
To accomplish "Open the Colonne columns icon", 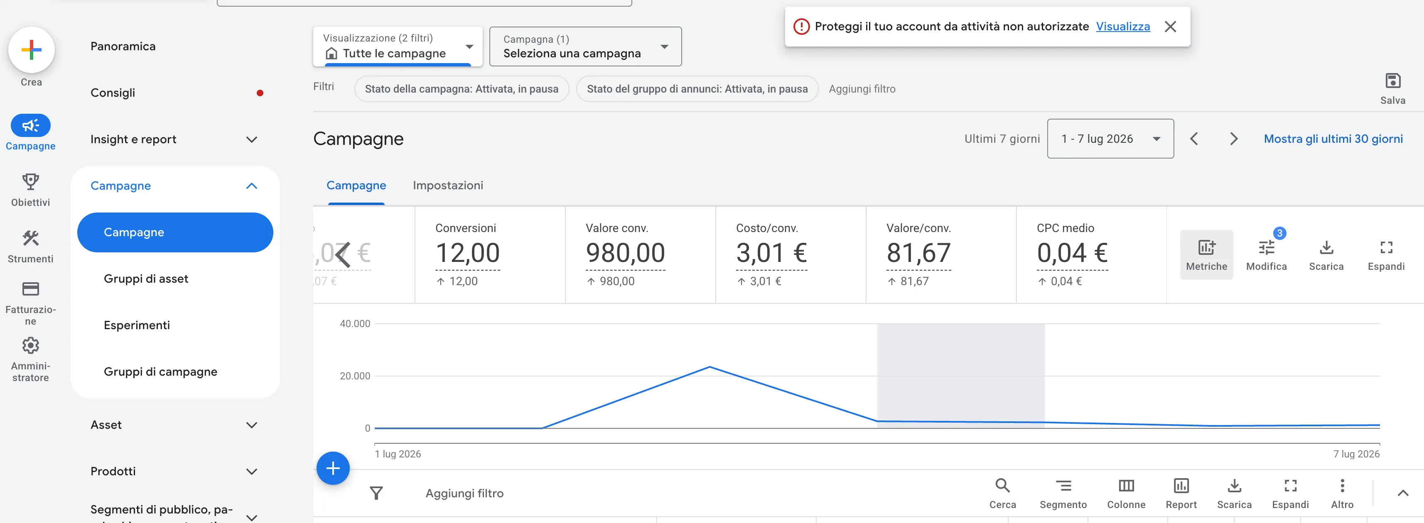I will (1126, 486).
